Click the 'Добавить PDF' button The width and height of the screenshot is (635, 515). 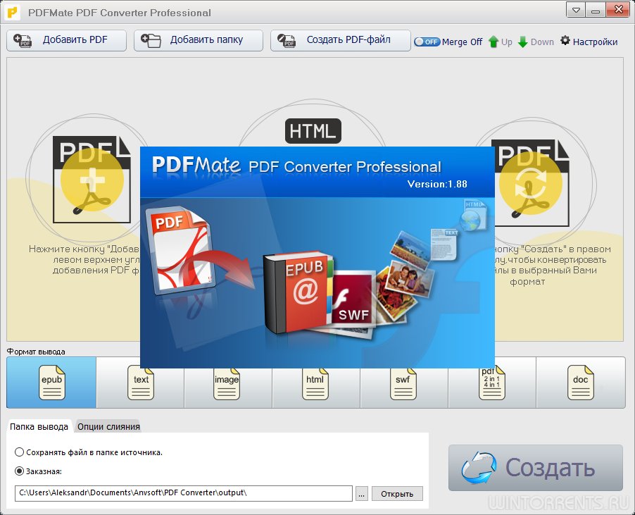click(66, 40)
